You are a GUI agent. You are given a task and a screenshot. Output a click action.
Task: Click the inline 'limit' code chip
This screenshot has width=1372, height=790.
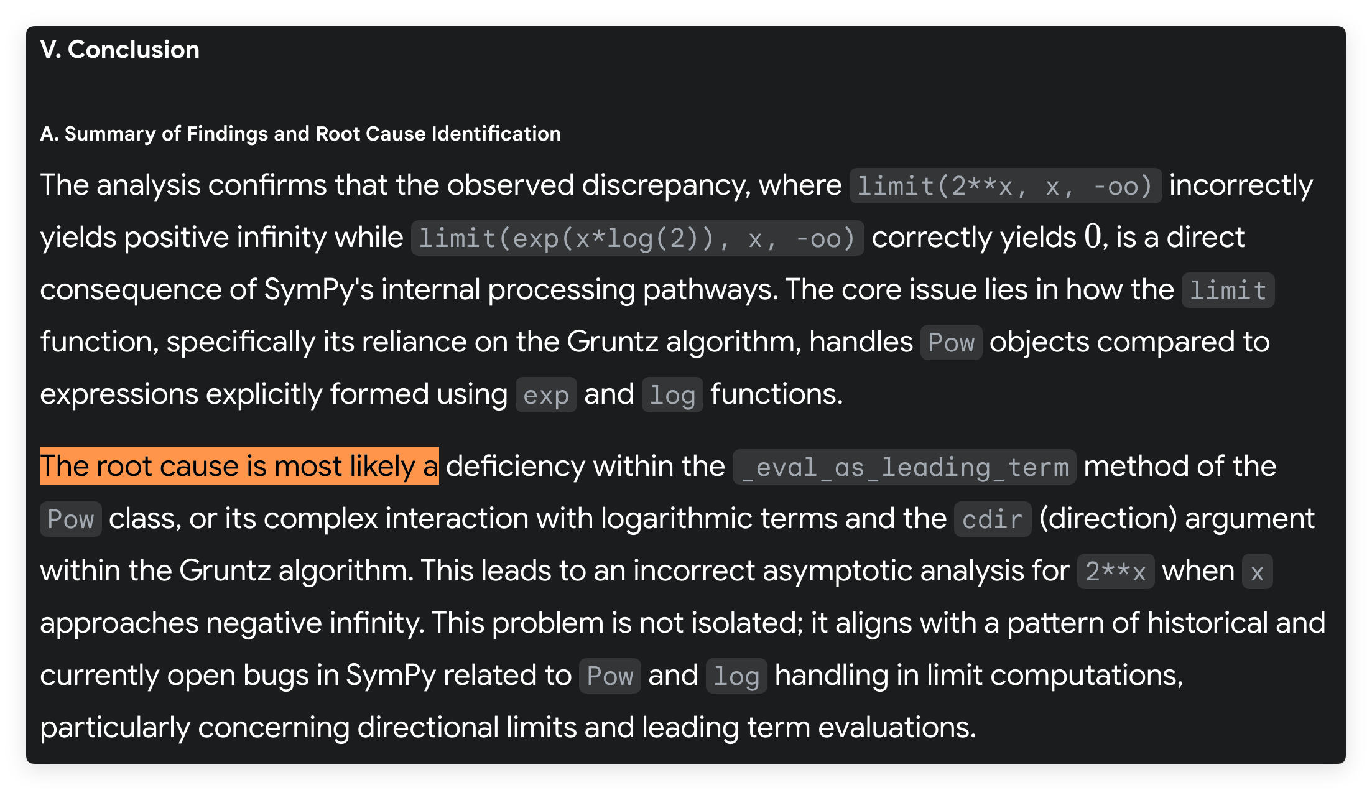[x=1228, y=290]
